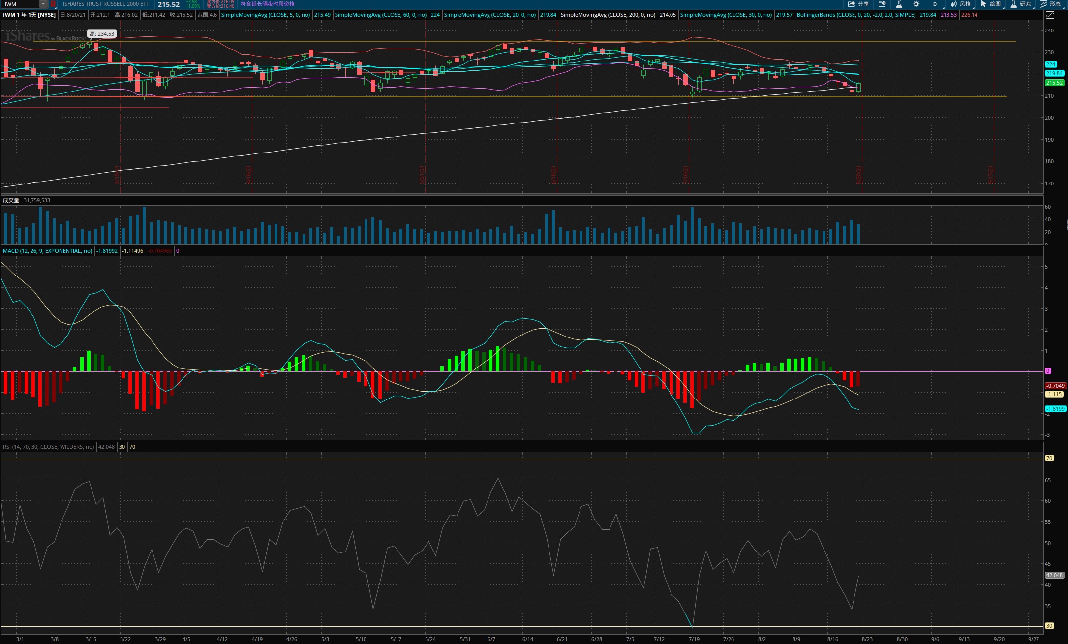Click the volume (成交量) label
Viewport: 1068px width, 644px height.
pos(11,200)
